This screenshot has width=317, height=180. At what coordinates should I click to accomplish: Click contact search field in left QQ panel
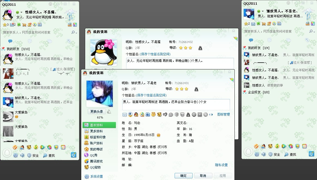tap(36, 32)
